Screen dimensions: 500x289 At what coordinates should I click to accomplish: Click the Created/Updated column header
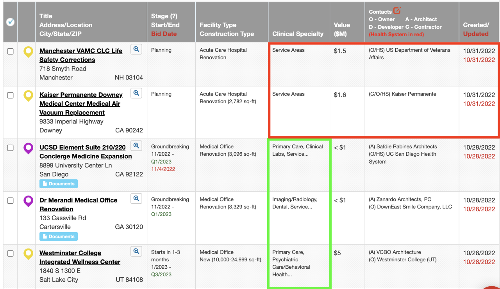[x=476, y=29]
